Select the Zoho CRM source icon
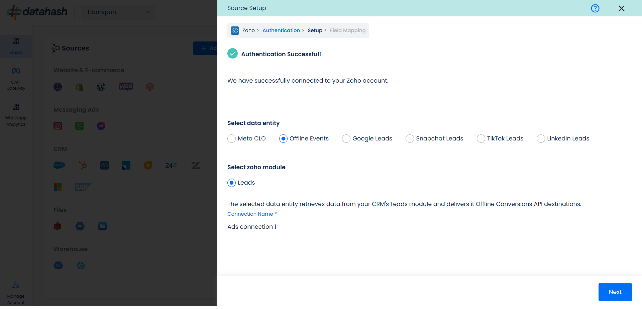This screenshot has width=642, height=309. click(x=104, y=166)
